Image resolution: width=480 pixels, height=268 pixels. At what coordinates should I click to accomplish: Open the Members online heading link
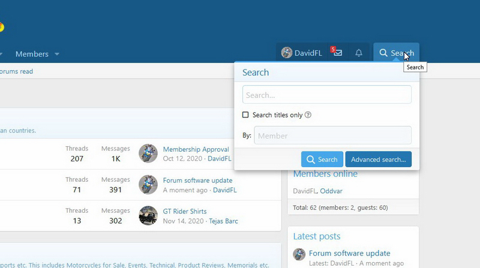click(x=325, y=174)
